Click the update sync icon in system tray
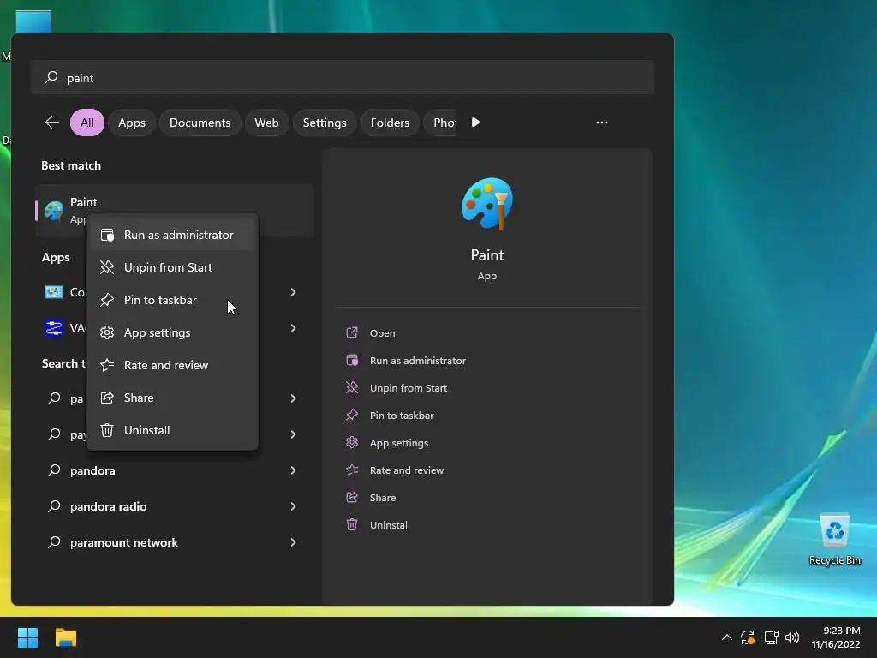The width and height of the screenshot is (877, 658). point(748,637)
